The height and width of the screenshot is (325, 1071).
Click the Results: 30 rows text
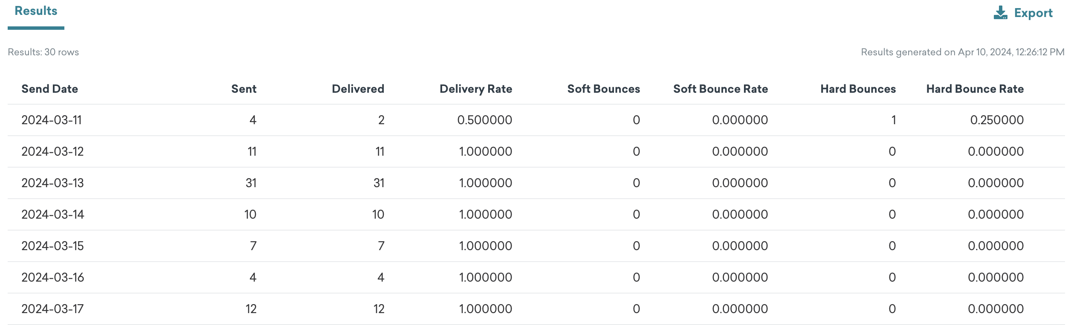click(x=43, y=52)
